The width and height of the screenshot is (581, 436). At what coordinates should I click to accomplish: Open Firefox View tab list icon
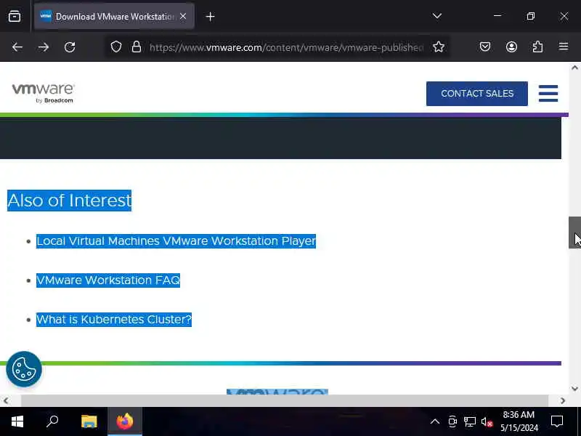pos(15,16)
